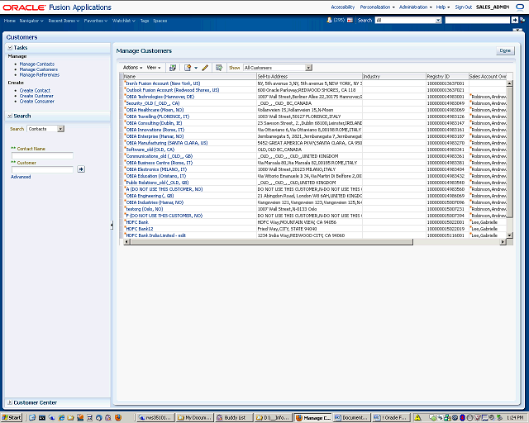Click the Windows Start button
This screenshot has height=423, width=529.
click(12, 418)
